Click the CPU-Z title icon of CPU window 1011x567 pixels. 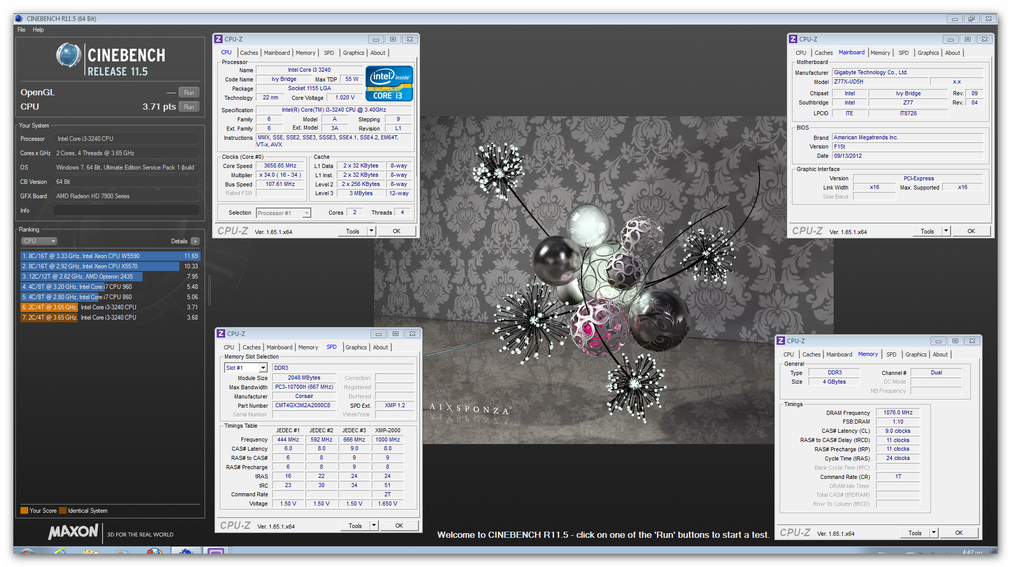coord(218,39)
